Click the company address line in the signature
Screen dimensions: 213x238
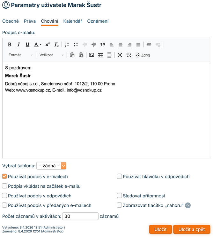[x=60, y=84]
